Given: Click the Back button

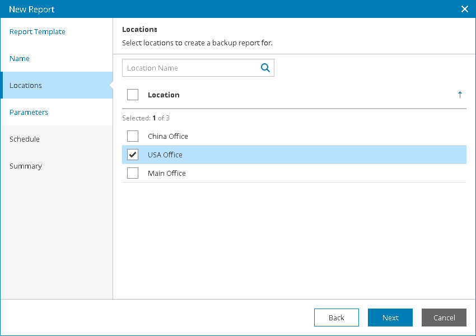Looking at the screenshot, I should point(336,318).
